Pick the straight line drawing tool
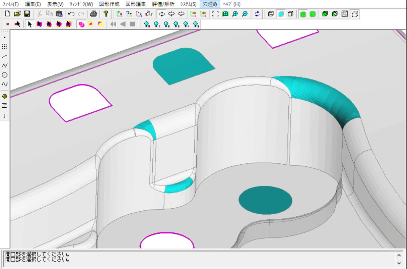The width and height of the screenshot is (407, 269). (4, 56)
